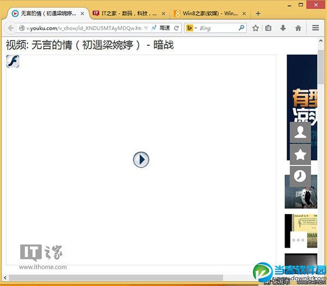Image resolution: width=327 pixels, height=286 pixels.
Task: Open the watch history clock sidebar icon
Action: pyautogui.click(x=300, y=176)
